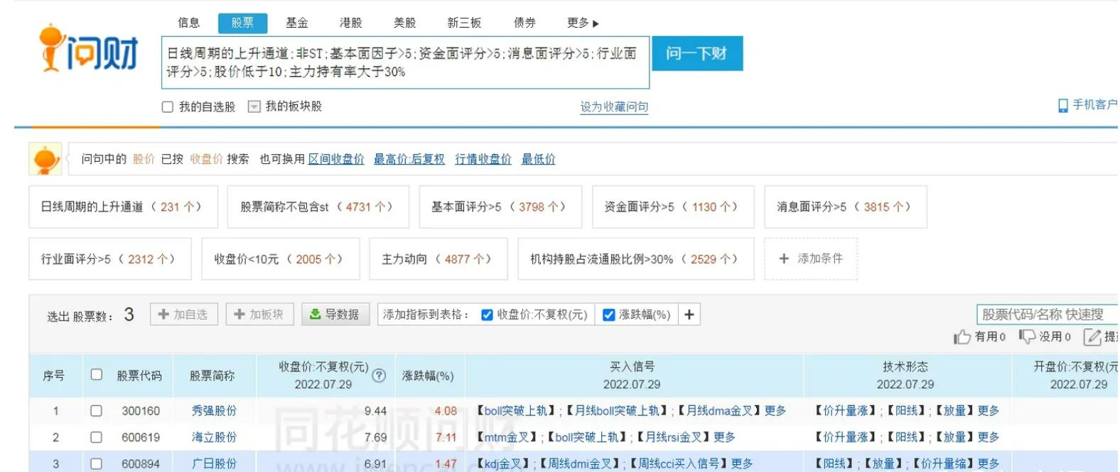Switch to the 美股 tab

405,23
